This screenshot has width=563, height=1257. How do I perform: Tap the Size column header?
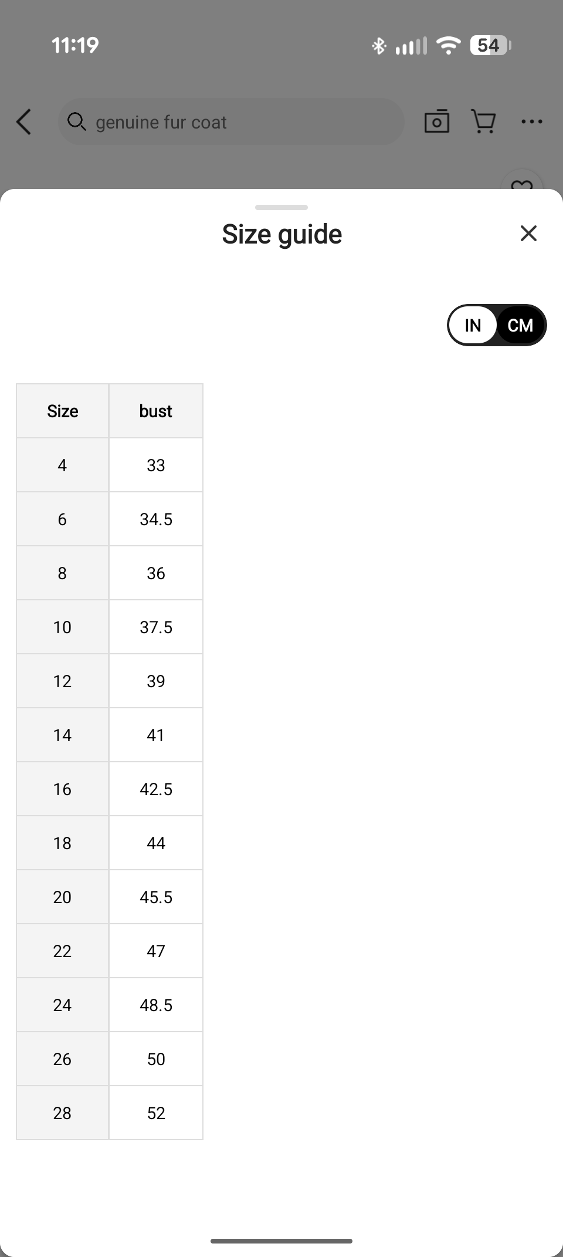[x=63, y=411]
